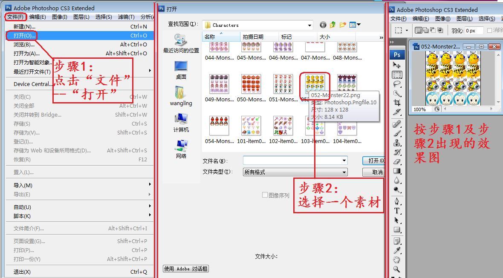Click the 取消 button
The width and height of the screenshot is (503, 278).
point(374,172)
